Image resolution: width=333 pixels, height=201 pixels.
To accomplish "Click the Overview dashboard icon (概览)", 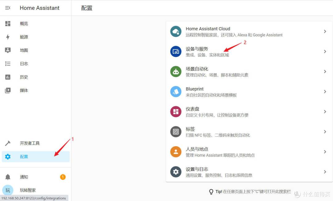I will [8, 23].
